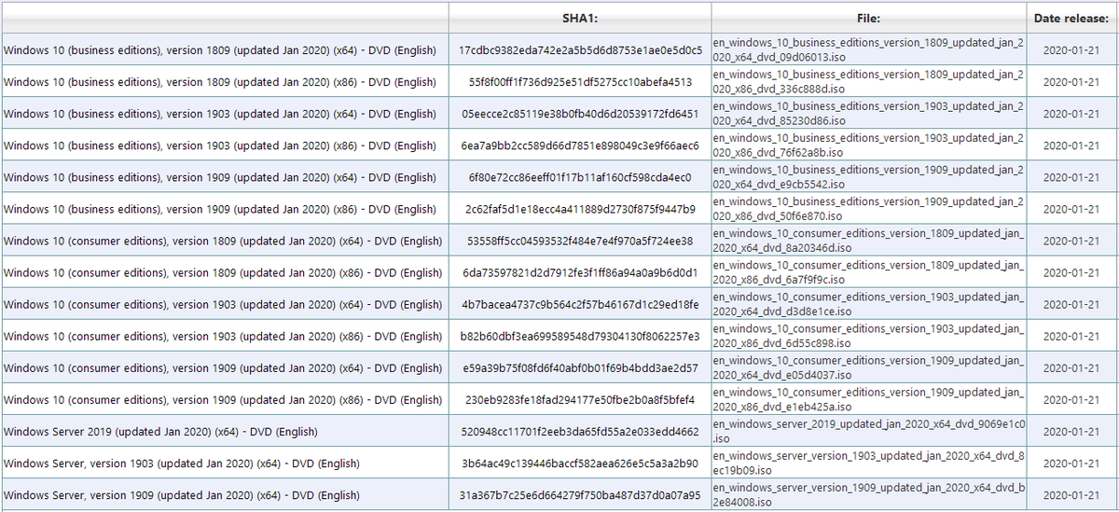The width and height of the screenshot is (1119, 512).
Task: Click SHA1 hash 31a367b7c25e6d664279f750ba487d37d0a07a95
Action: (x=580, y=495)
